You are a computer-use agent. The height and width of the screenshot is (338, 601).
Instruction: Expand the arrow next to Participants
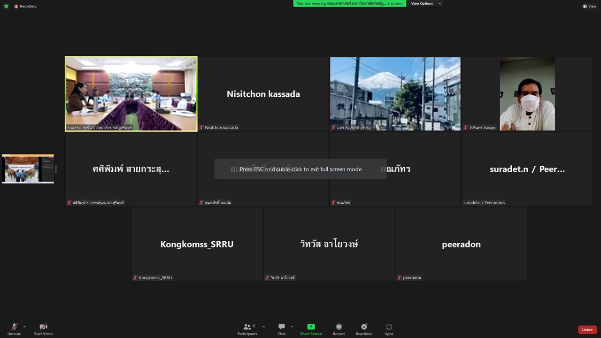pyautogui.click(x=264, y=327)
